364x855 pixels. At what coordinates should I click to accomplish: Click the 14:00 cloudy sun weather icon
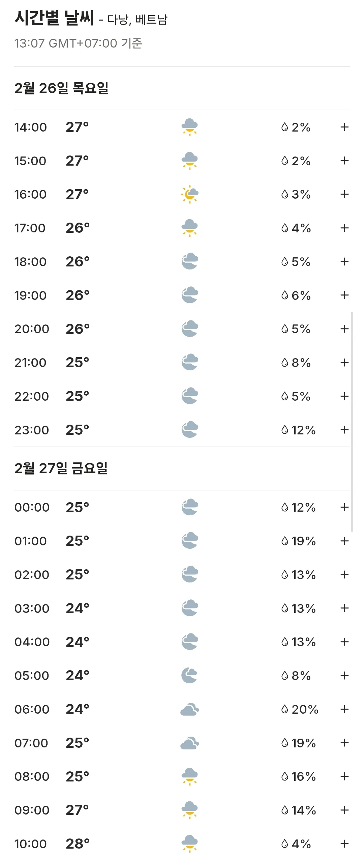click(x=189, y=127)
